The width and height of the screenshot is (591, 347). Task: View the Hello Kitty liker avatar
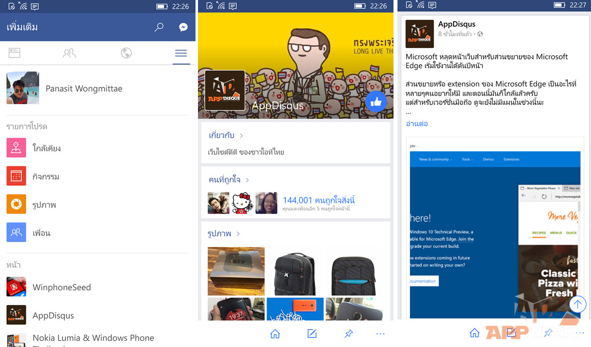(x=242, y=203)
